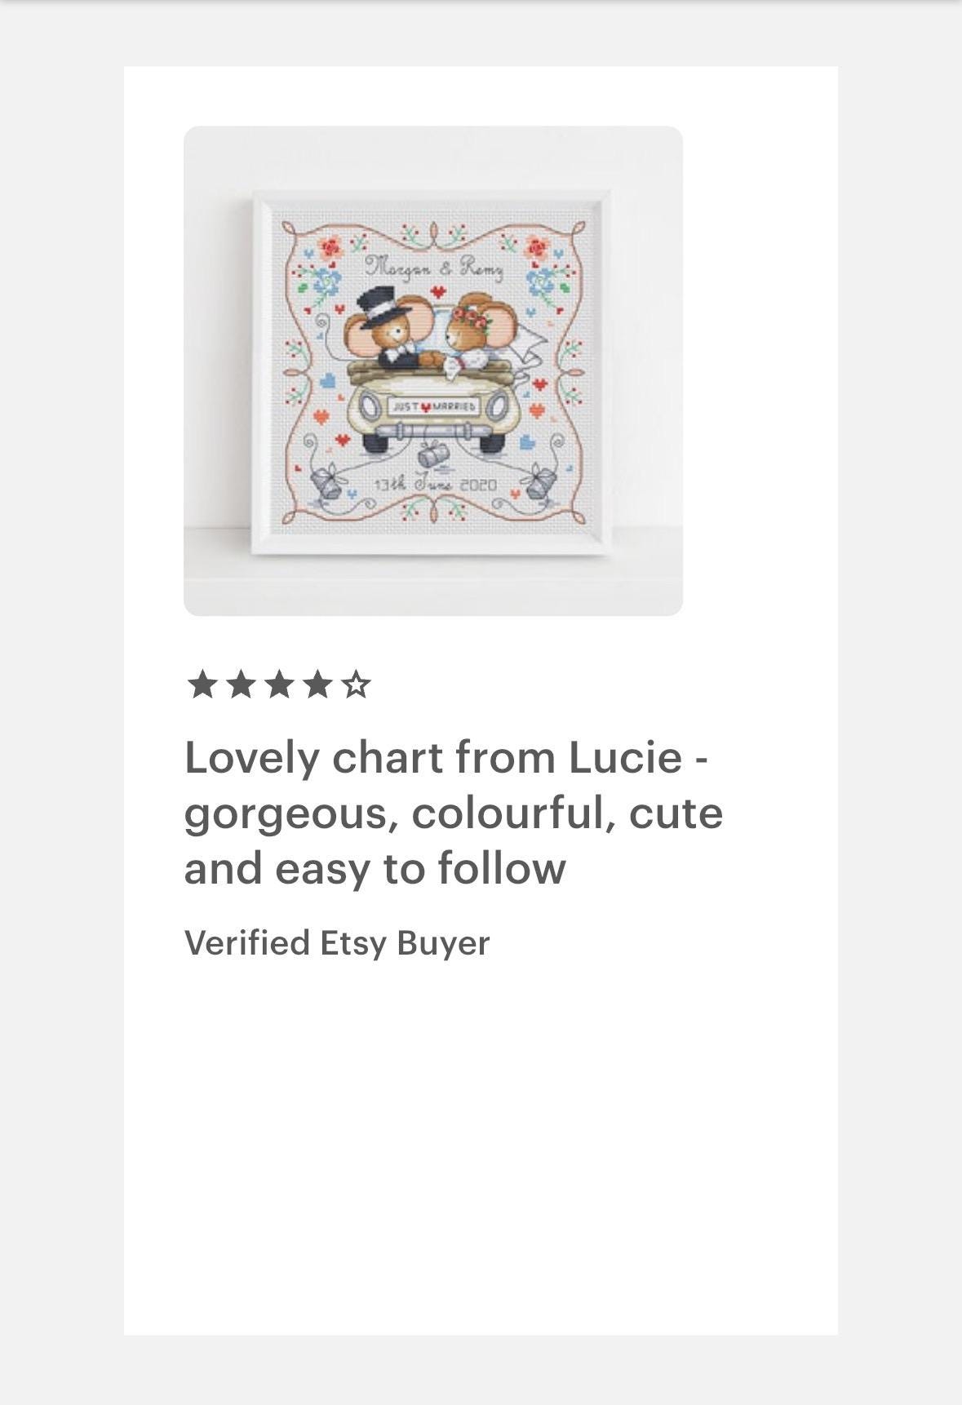Select the review text 'Lovely chart from Lucie'

point(433,758)
